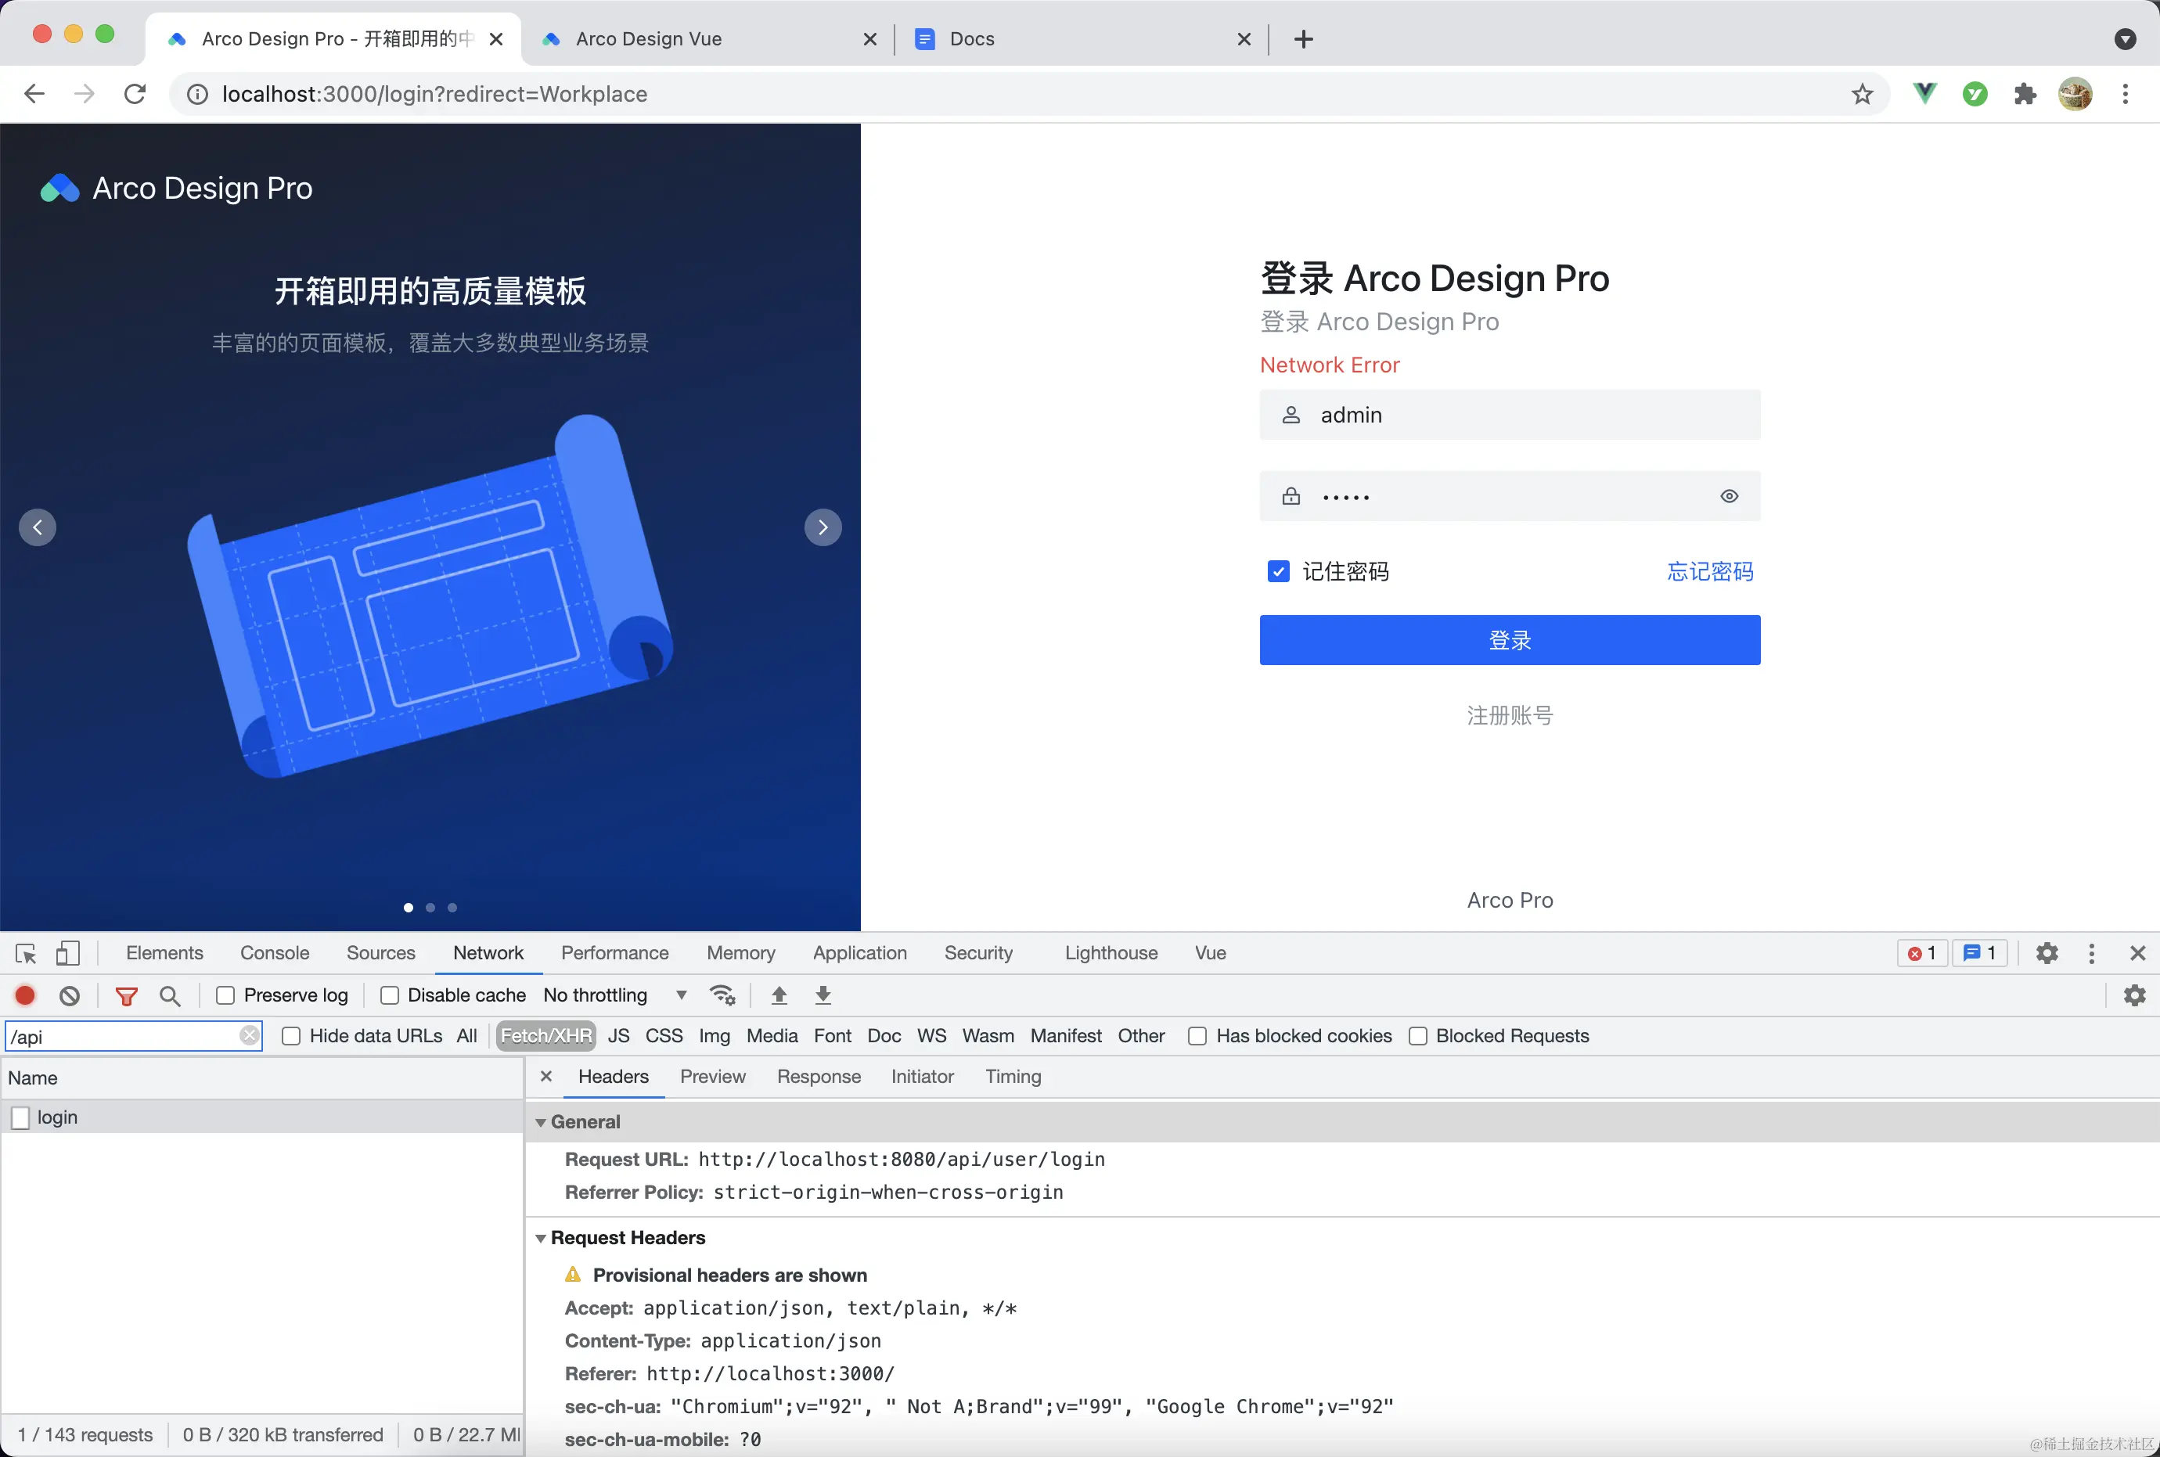
Task: Toggle the device toolbar icon
Action: pos(68,953)
